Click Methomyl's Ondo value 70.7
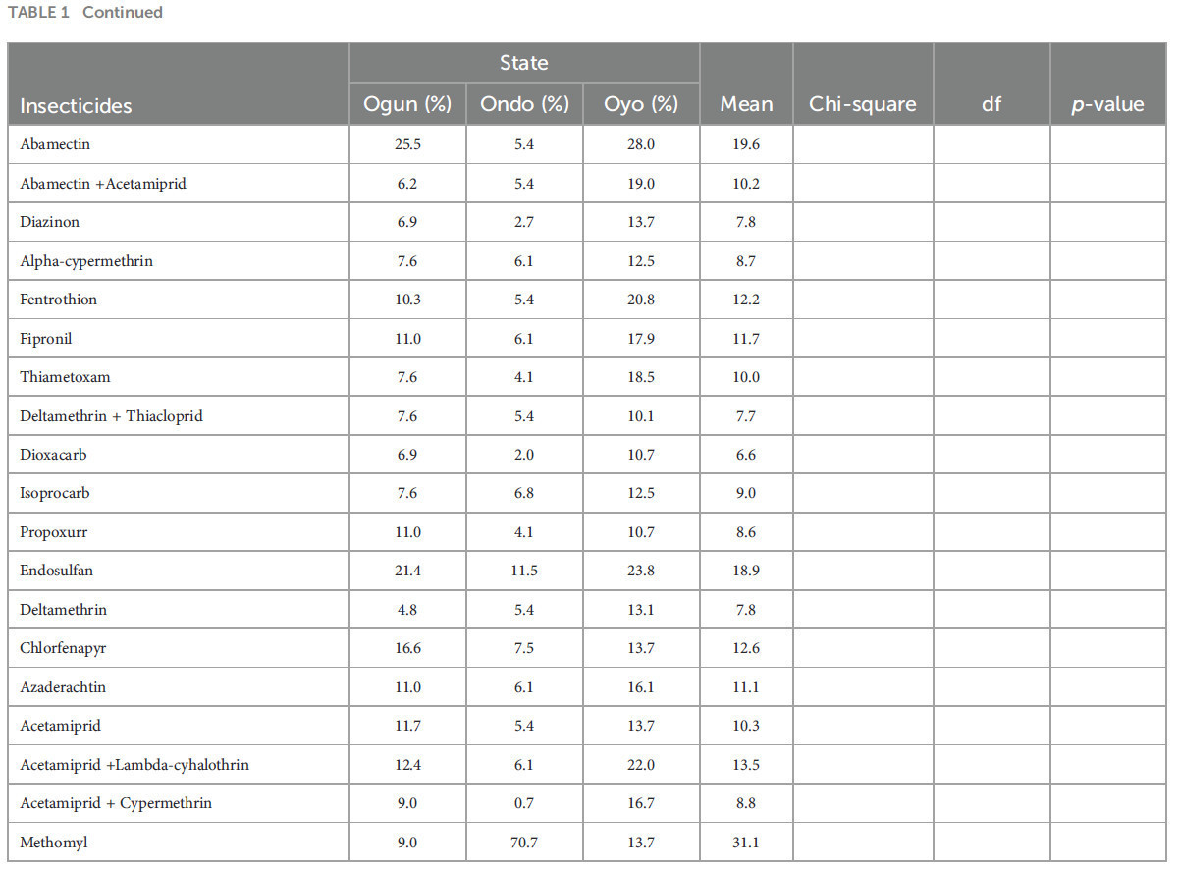This screenshot has height=872, width=1178. click(x=524, y=843)
